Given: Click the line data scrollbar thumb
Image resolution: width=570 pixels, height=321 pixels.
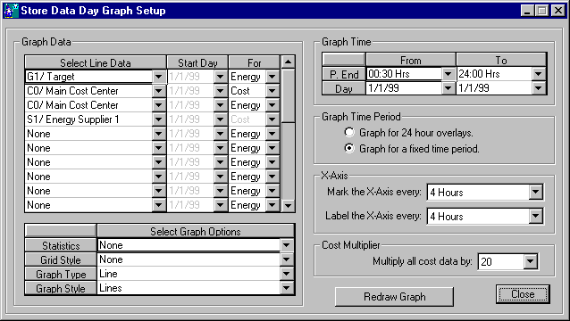Looking at the screenshot, I should click(289, 95).
